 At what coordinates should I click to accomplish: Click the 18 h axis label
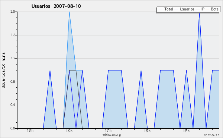coord(147,131)
